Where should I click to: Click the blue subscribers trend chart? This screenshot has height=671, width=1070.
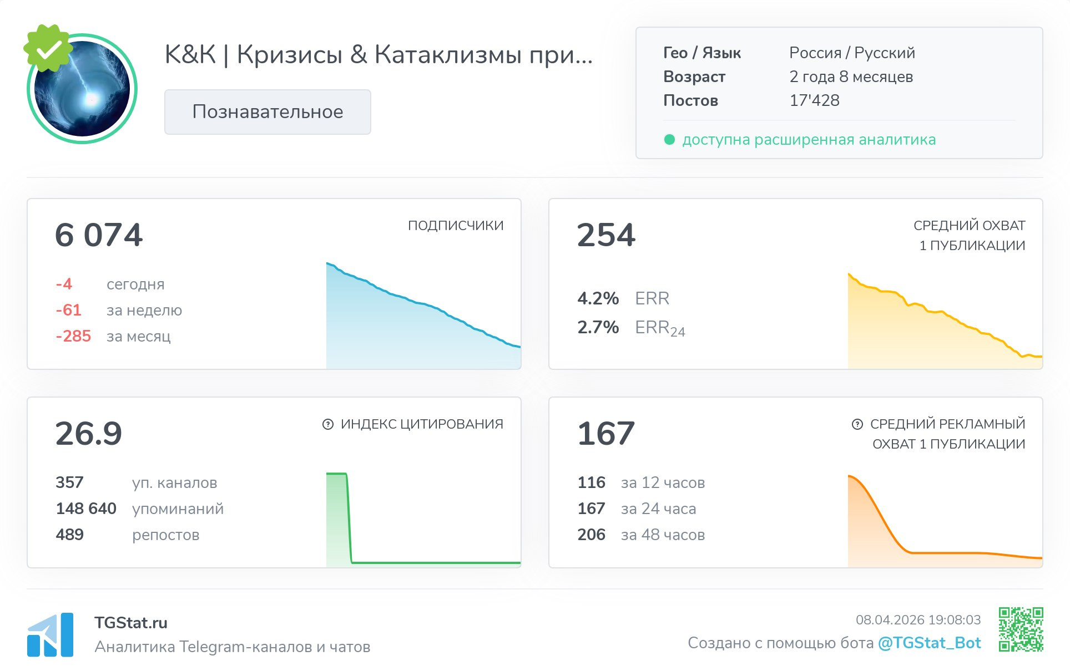pos(423,327)
